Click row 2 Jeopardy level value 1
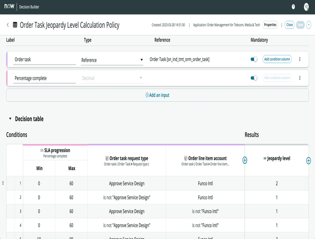 277,197
